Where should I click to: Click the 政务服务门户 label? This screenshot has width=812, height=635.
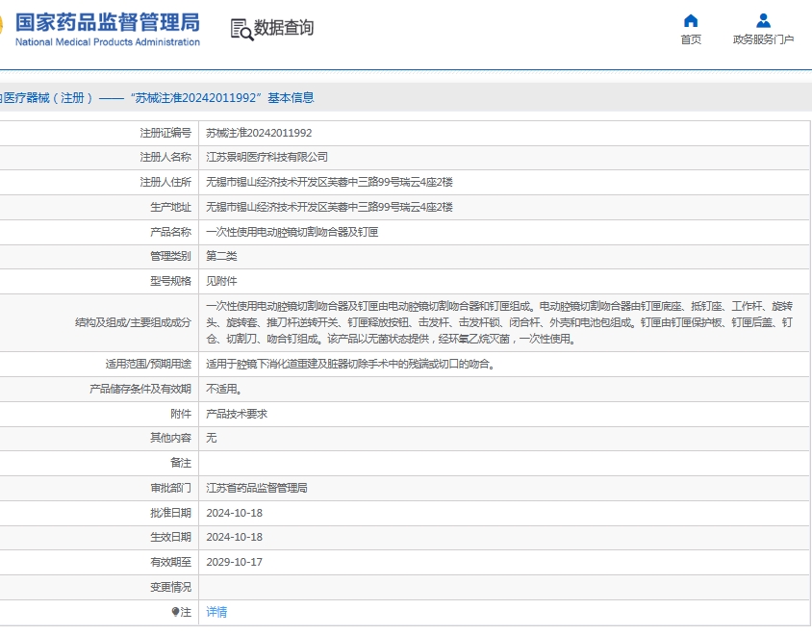(763, 39)
